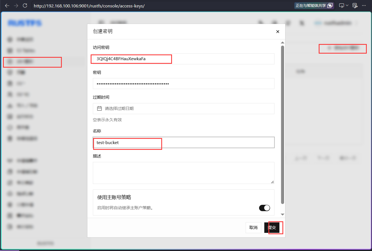Click the 过期时间 field label
The image size is (372, 251).
pyautogui.click(x=101, y=97)
